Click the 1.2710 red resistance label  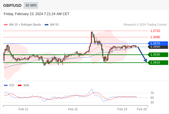tap(155, 31)
